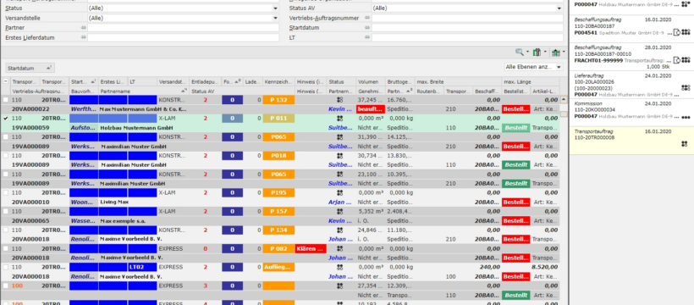Untick the checked P 011 row checkbox
This screenshot has height=305, width=694.
pos(5,119)
